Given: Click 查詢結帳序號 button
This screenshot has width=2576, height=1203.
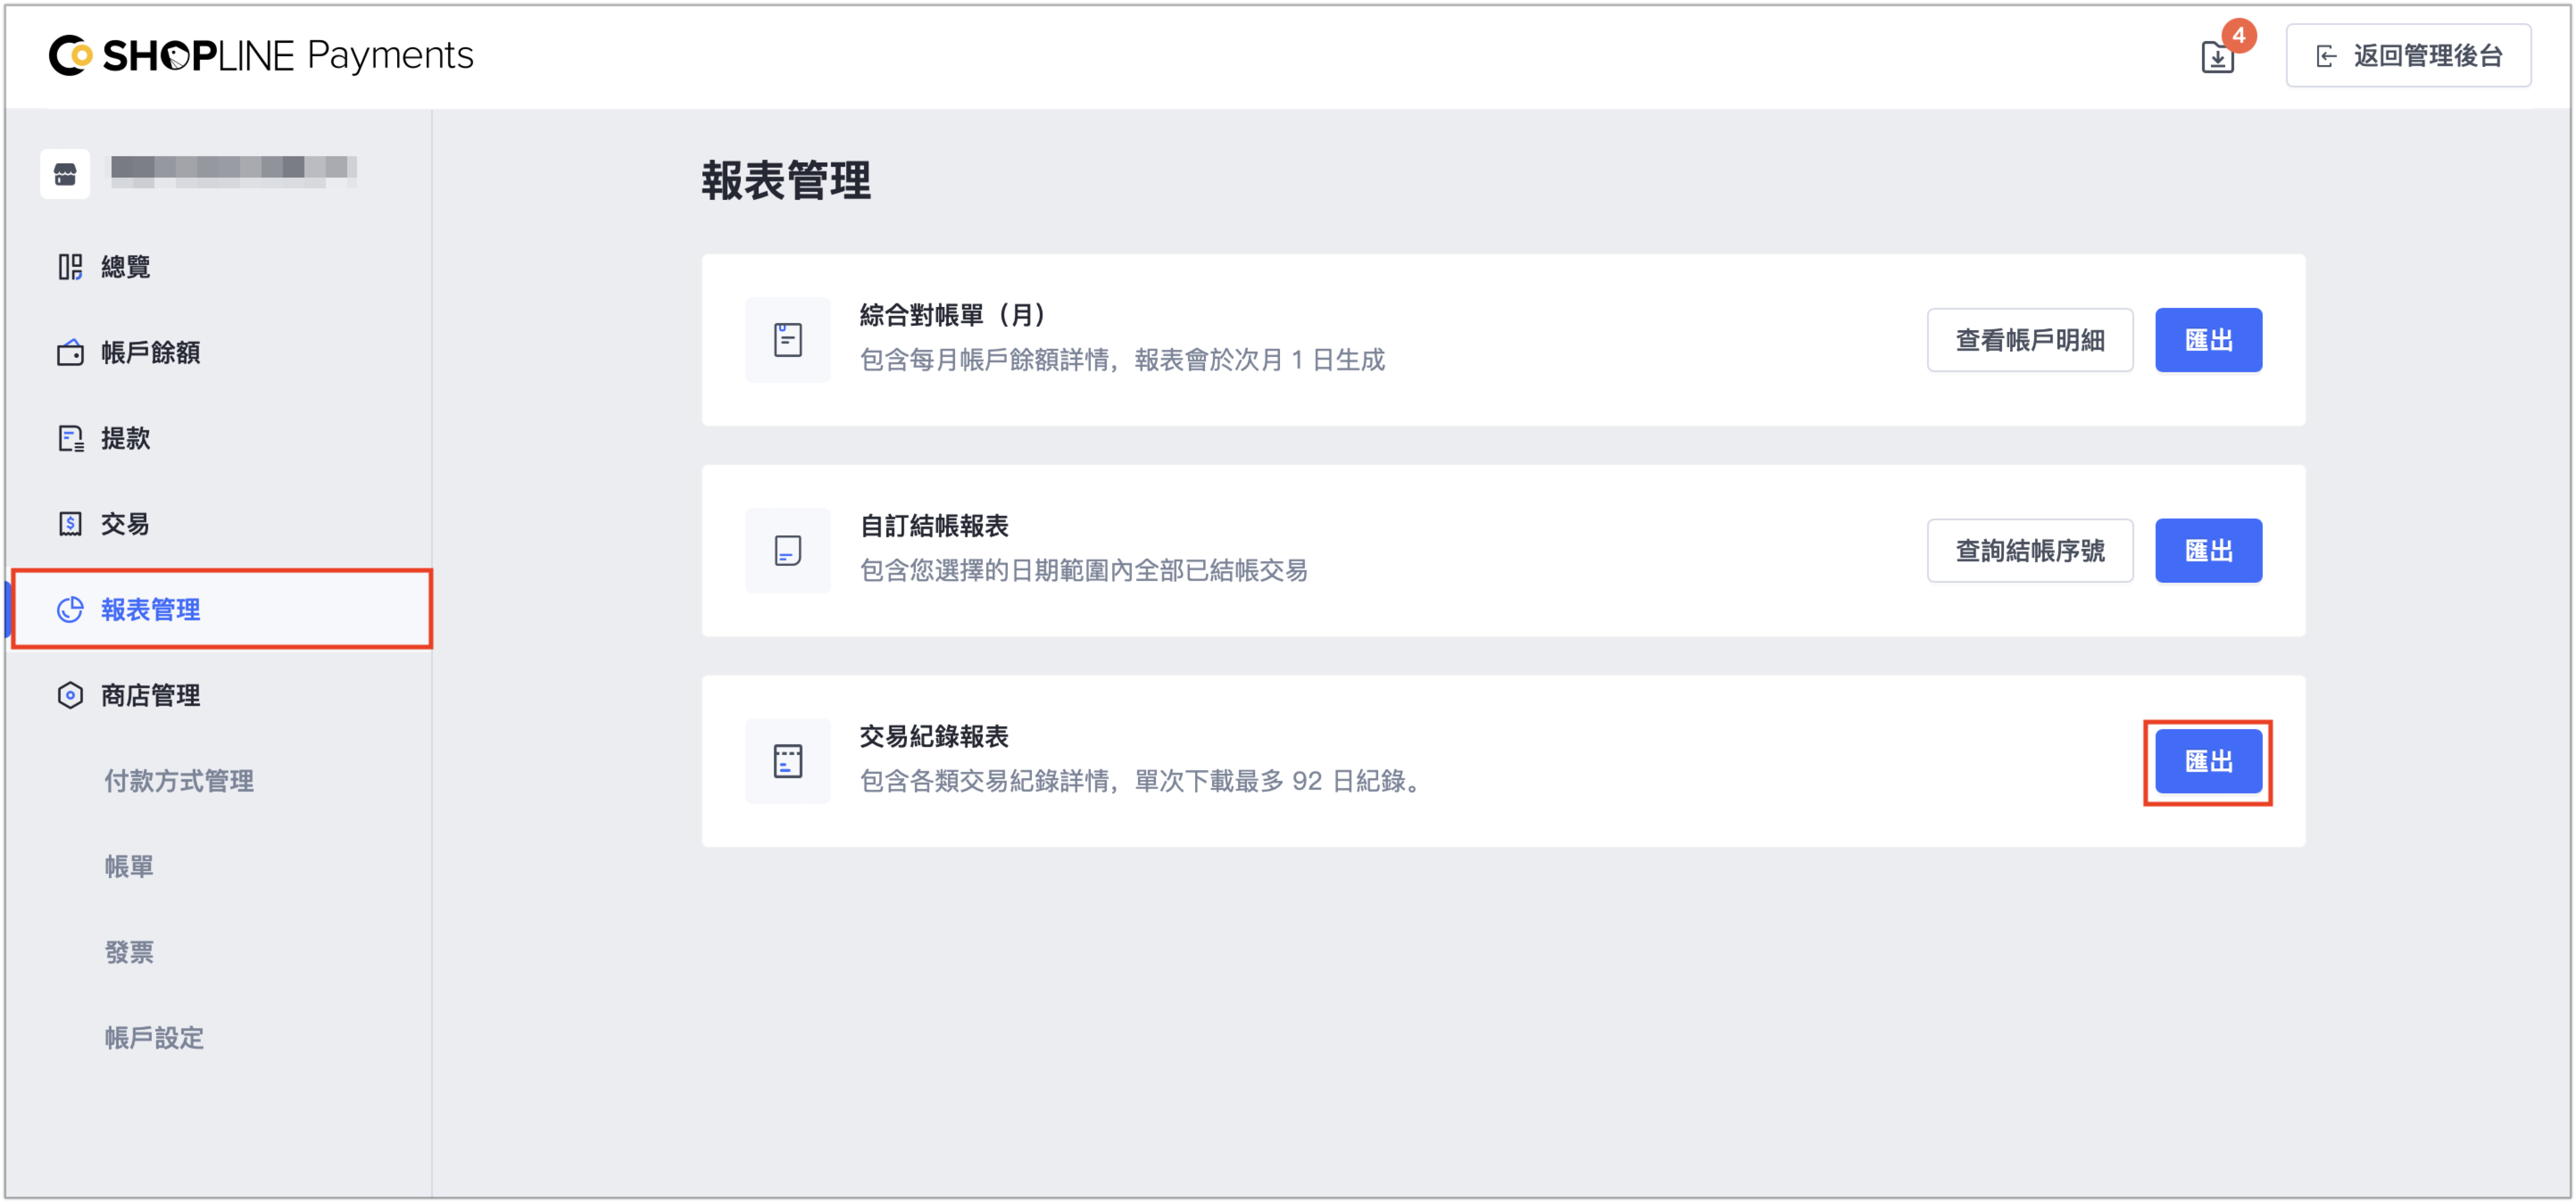Looking at the screenshot, I should click(2030, 551).
